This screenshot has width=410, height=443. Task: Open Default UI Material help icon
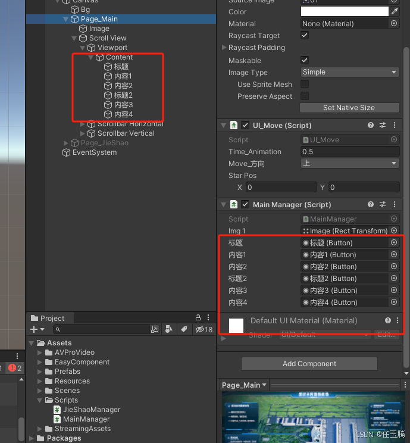coord(388,320)
